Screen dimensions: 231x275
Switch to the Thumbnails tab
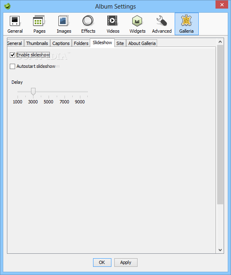coord(37,43)
